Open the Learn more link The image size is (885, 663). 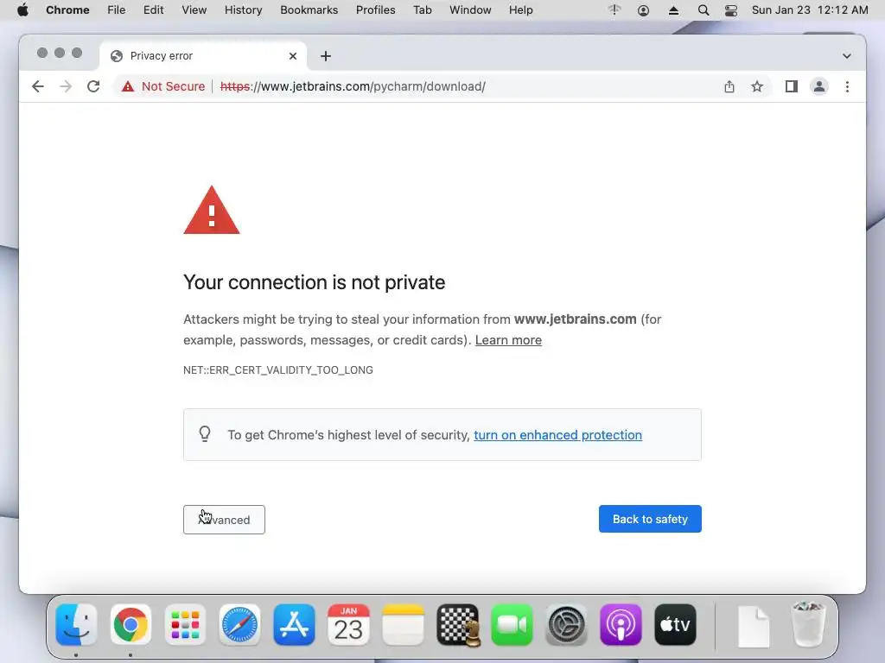(508, 340)
